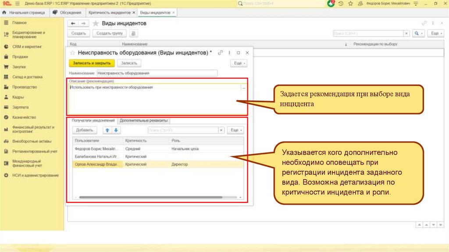Open Продажи section in sidebar

point(20,57)
